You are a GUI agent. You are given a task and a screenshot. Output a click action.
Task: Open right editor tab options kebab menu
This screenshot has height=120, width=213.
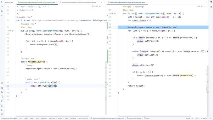coord(206,2)
